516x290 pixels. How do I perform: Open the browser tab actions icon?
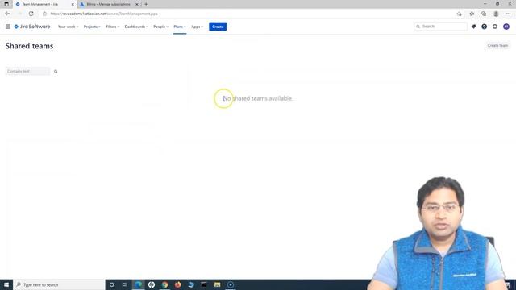[6, 4]
